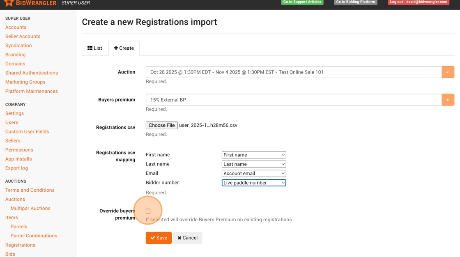Open the First name mapping select

click(253, 155)
